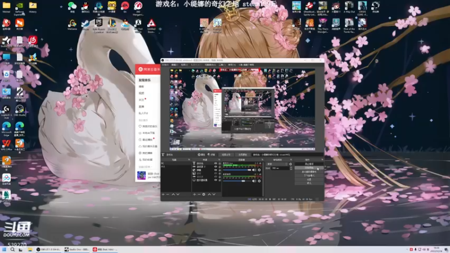Pop out the Controls dock panel
Viewport: 450px width, 253px height.
pos(322,160)
